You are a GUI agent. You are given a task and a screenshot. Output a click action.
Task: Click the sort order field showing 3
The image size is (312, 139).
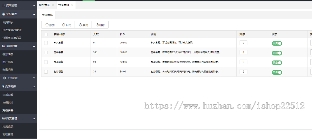pyautogui.click(x=244, y=62)
